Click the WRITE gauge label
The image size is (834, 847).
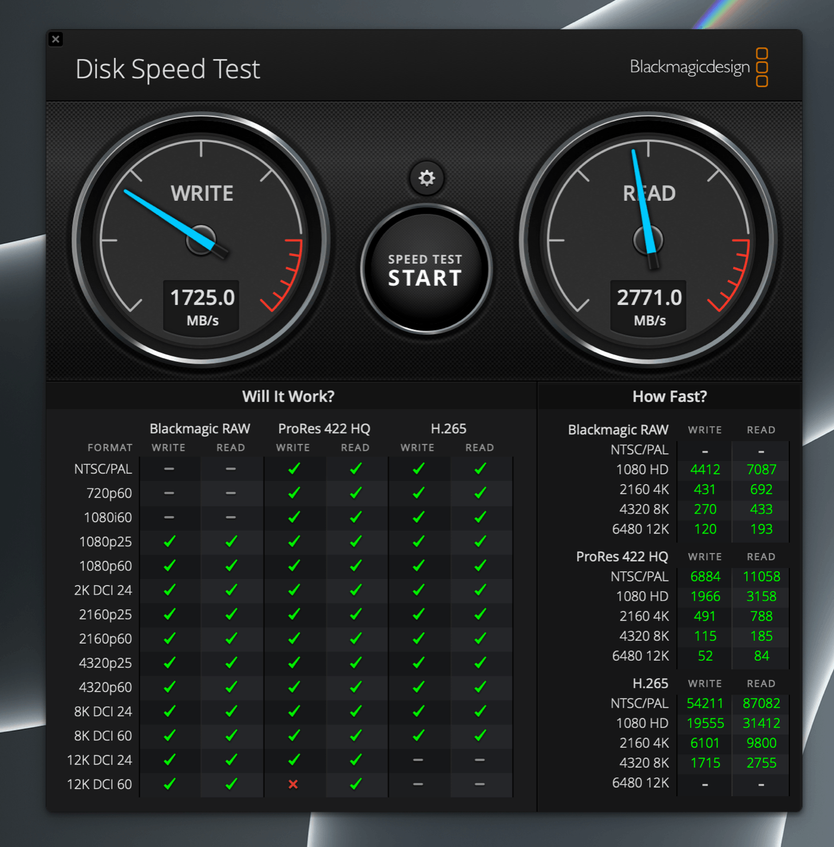tap(202, 194)
